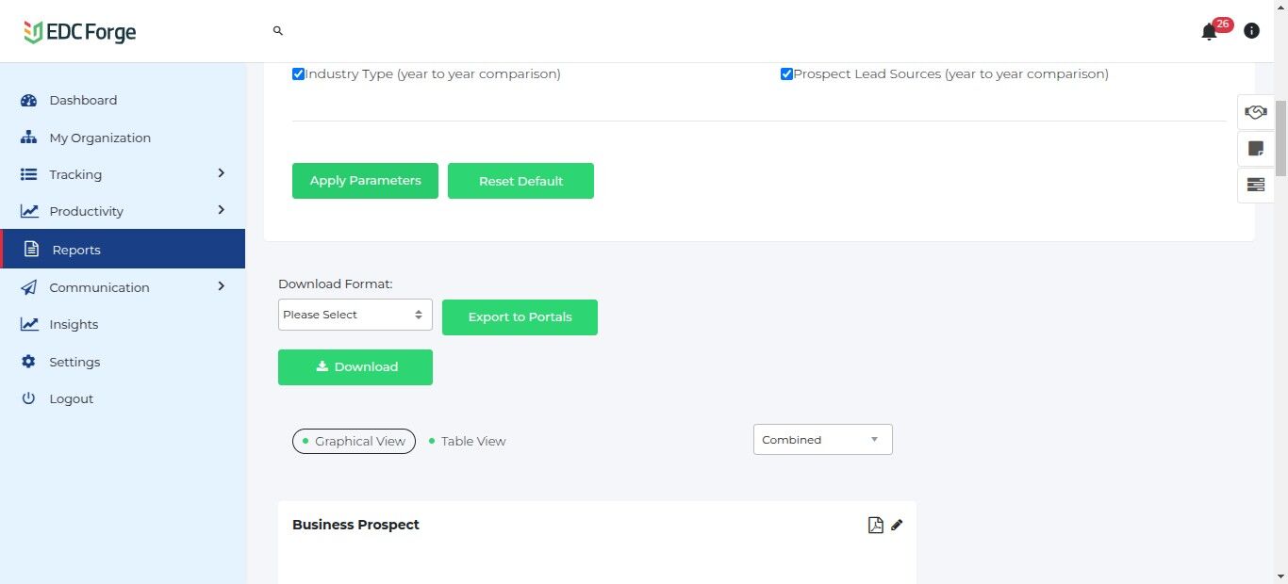Viewport: 1288px width, 584px height.
Task: Uncheck Prospect Lead Sources checkbox
Action: (786, 73)
